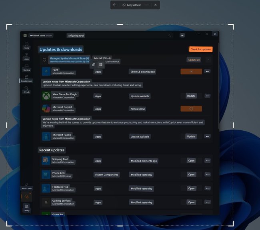This screenshot has width=260, height=230.
Task: Click the Updates & downloads heading text
Action: [x=61, y=49]
